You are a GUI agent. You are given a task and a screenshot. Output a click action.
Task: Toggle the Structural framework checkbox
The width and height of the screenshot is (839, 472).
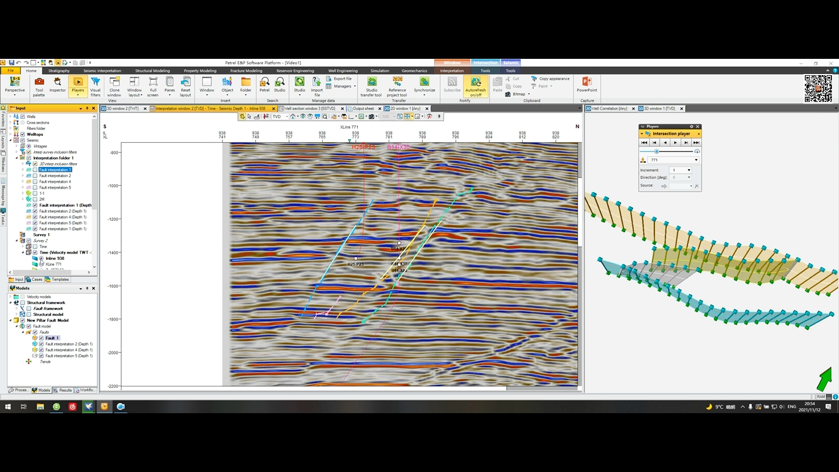(x=23, y=302)
